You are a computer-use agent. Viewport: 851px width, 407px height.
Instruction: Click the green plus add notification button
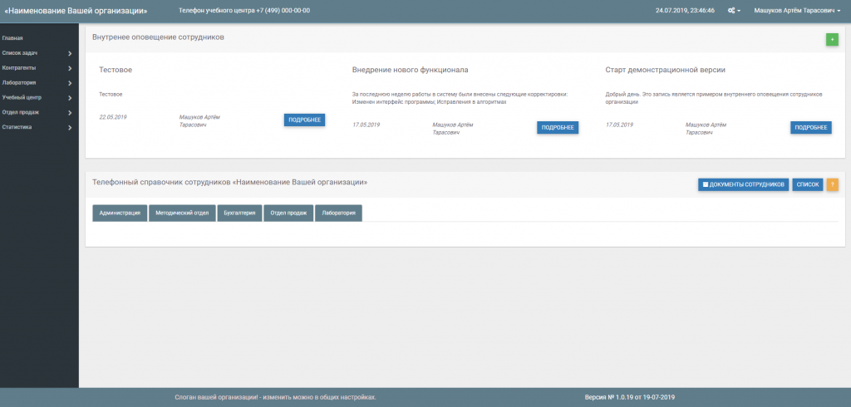click(832, 40)
